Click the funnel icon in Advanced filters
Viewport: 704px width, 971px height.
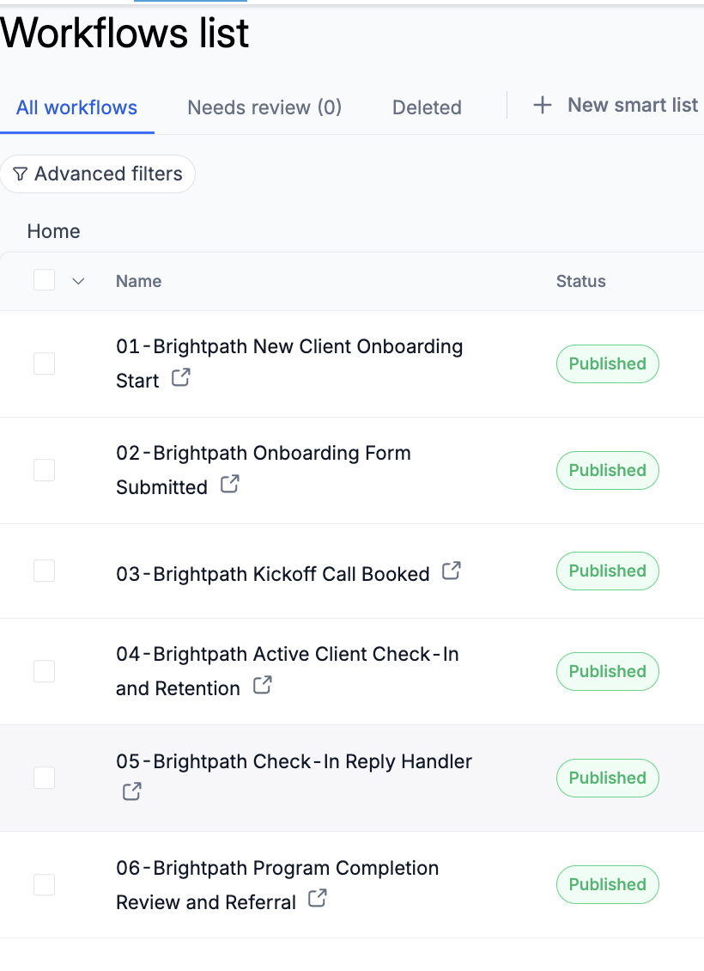pyautogui.click(x=21, y=174)
